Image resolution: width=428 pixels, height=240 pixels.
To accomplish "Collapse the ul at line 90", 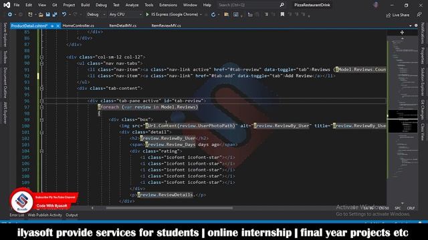I will tap(41, 63).
